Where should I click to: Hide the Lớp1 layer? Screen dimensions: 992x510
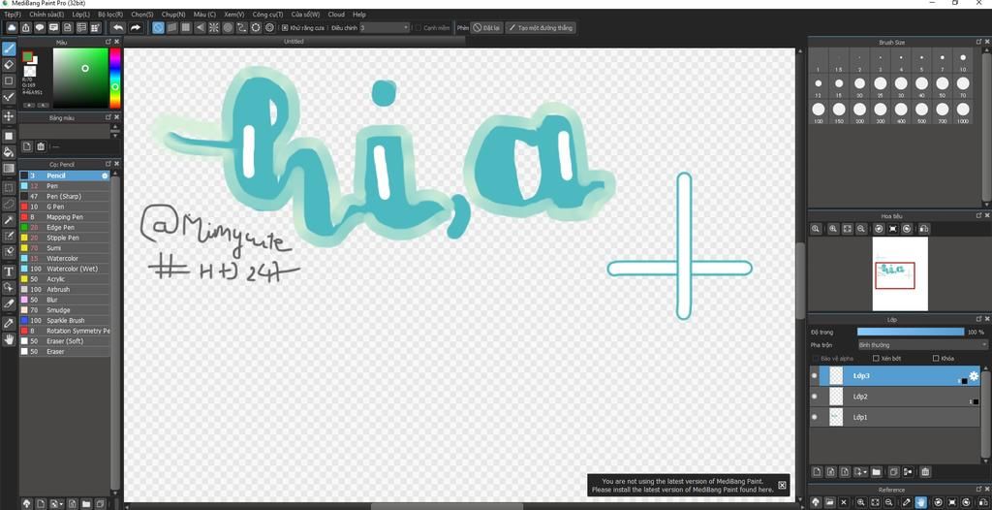coord(814,418)
